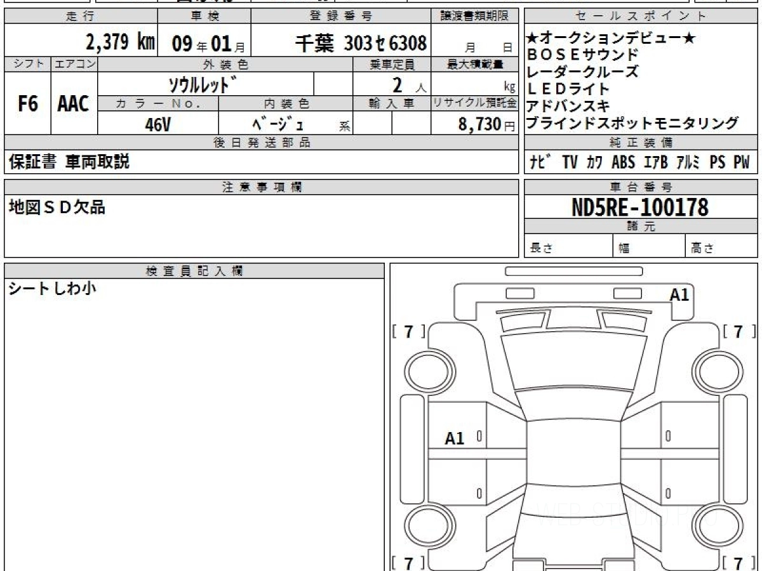Select the 保証書 車両取説 entry
The image size is (762, 571).
[x=69, y=162]
